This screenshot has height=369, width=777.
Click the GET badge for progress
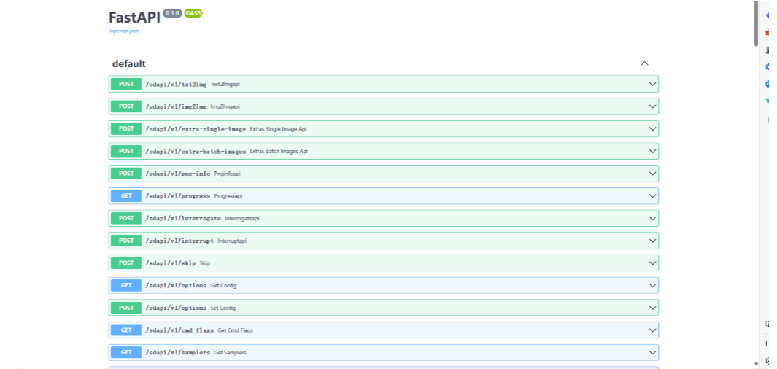[126, 196]
